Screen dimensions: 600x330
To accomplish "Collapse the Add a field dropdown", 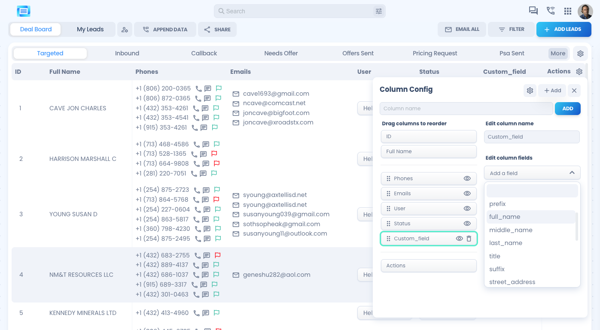I will [x=572, y=173].
